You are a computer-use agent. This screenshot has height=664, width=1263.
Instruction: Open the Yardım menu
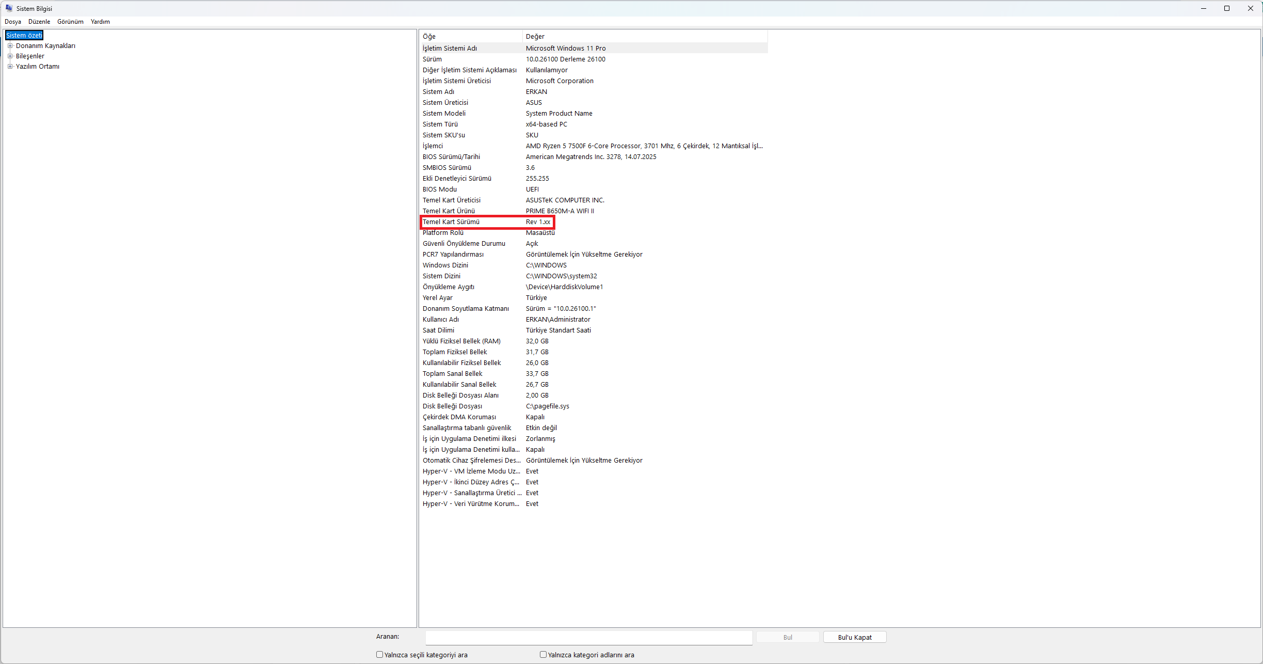click(x=100, y=22)
